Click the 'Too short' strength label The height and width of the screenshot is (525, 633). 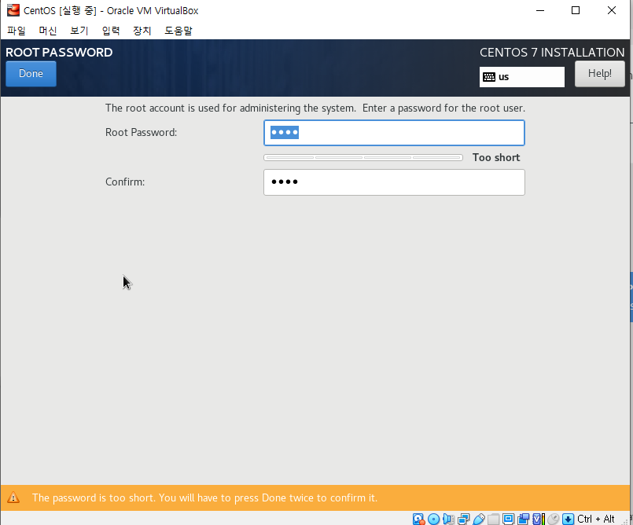click(495, 157)
